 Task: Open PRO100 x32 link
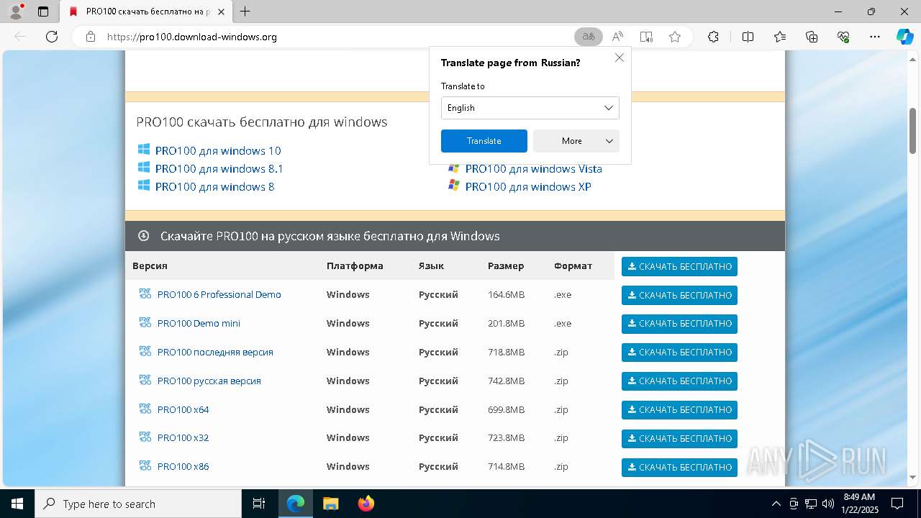coord(183,437)
